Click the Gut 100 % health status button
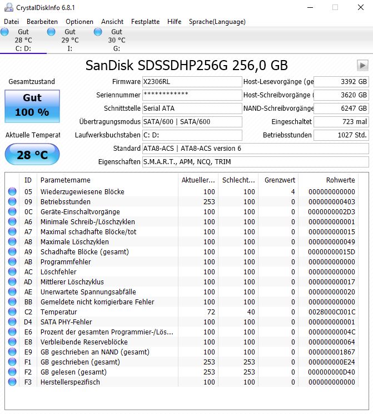The height and width of the screenshot is (414, 373). (x=32, y=106)
